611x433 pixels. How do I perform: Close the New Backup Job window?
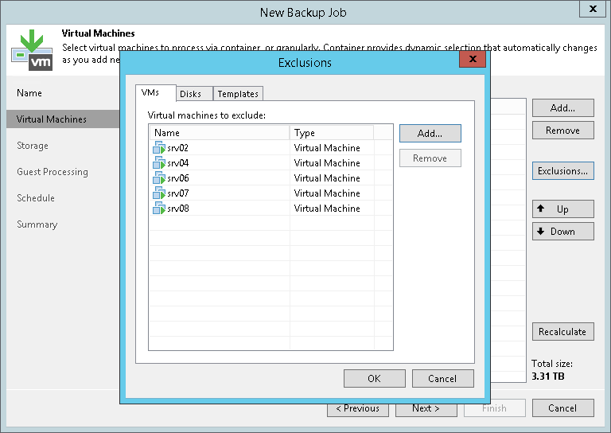click(593, 9)
